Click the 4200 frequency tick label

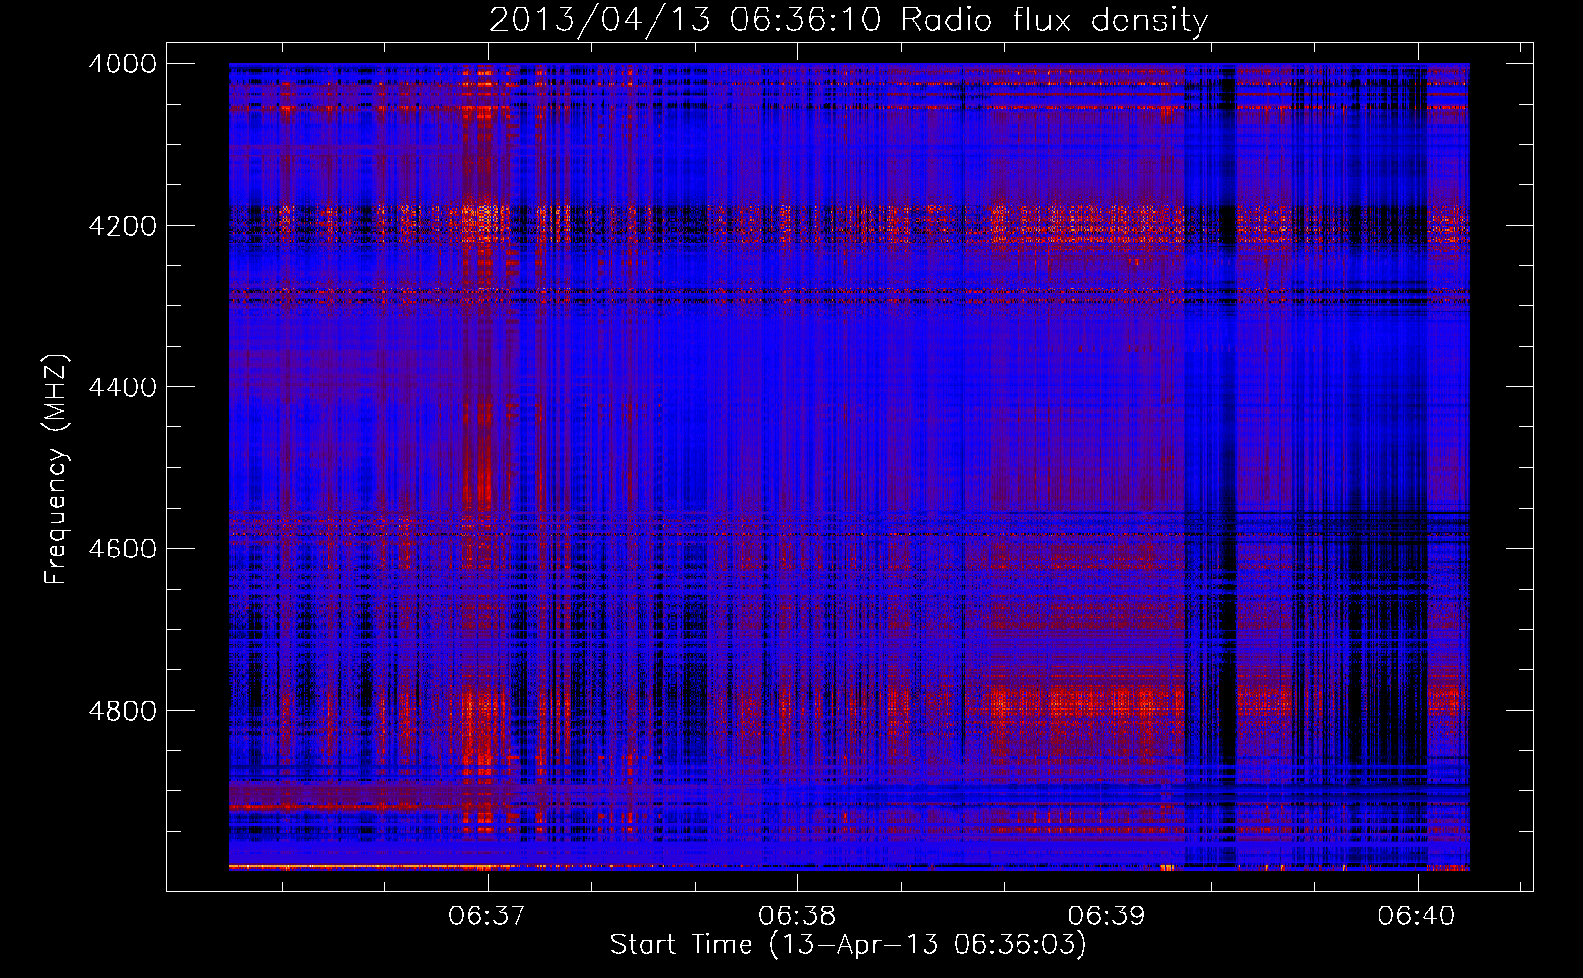[122, 226]
